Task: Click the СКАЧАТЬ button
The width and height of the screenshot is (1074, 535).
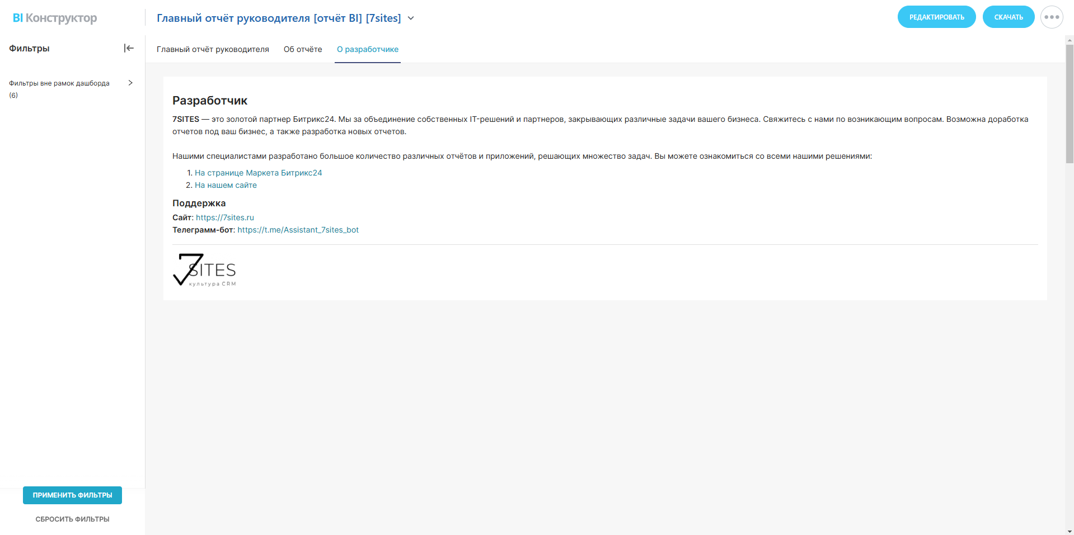Action: [x=1009, y=17]
